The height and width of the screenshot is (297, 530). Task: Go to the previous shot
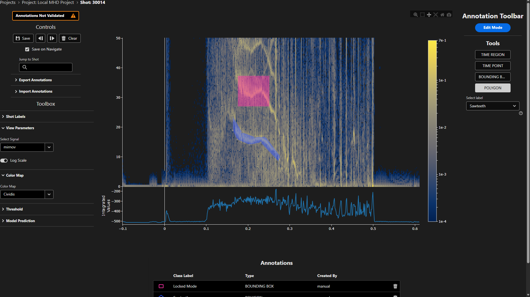pos(40,38)
